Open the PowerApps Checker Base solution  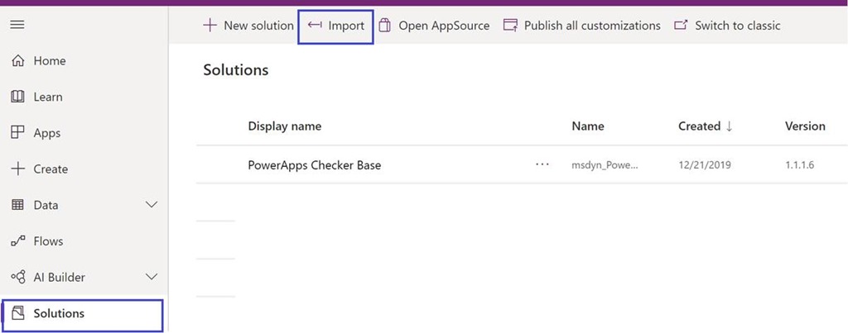(x=314, y=164)
